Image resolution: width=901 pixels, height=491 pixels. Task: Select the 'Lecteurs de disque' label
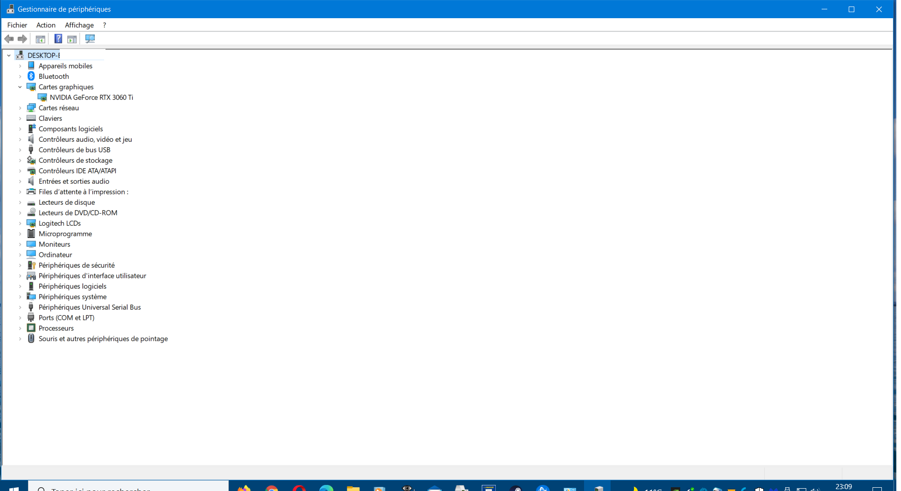67,202
